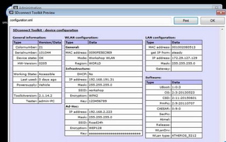226x142 pixels.
Task: Select Colornumber value 21
Action: 41,47
